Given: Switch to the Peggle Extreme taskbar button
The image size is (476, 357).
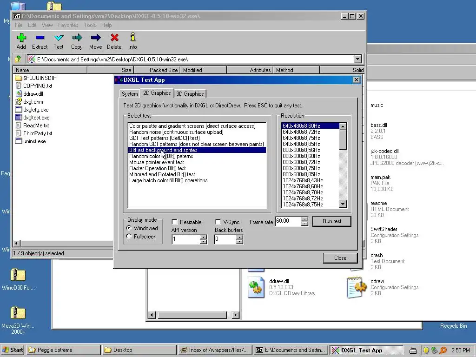Looking at the screenshot, I should (63, 350).
